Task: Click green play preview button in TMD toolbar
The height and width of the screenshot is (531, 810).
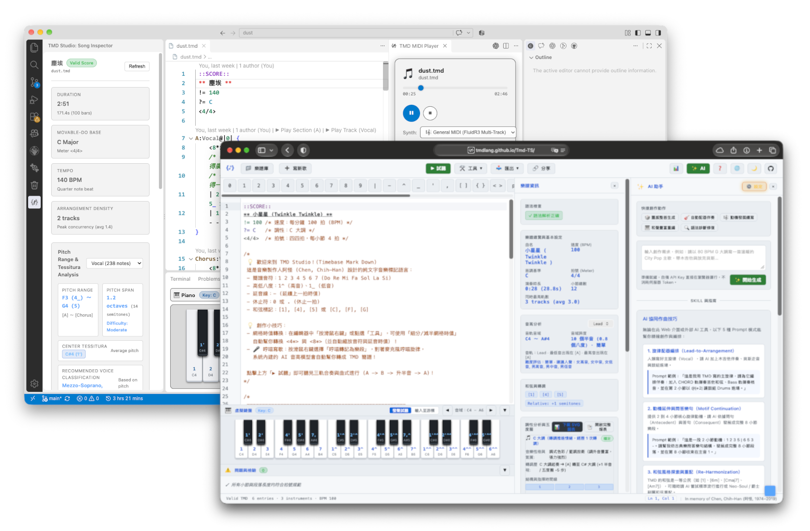Action: tap(438, 168)
